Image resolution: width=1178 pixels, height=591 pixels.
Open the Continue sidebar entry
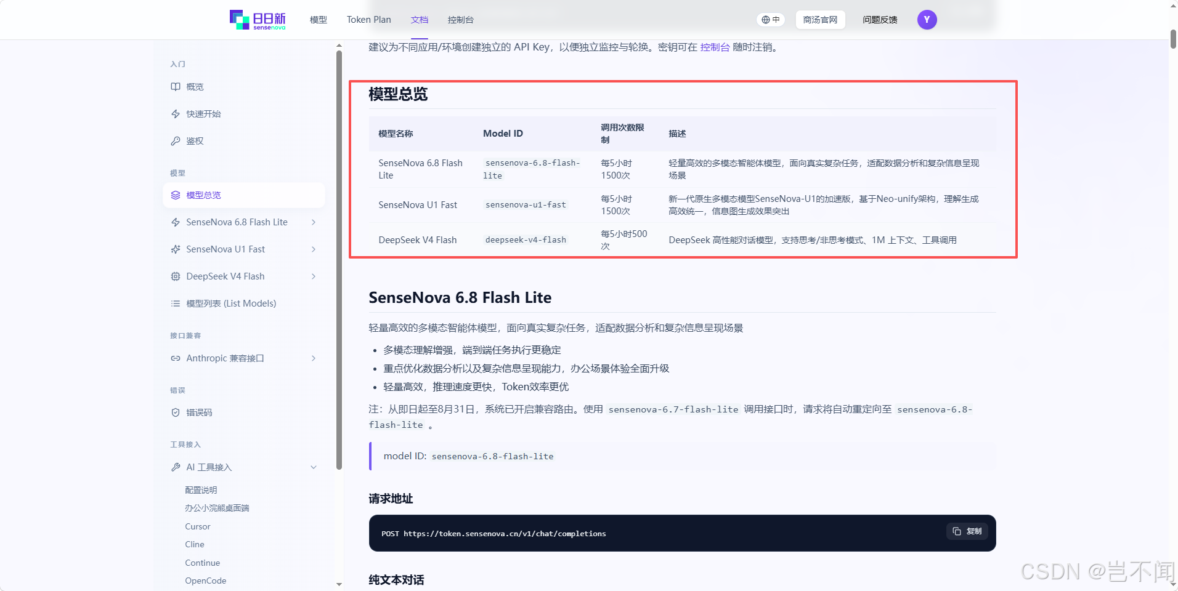[202, 563]
